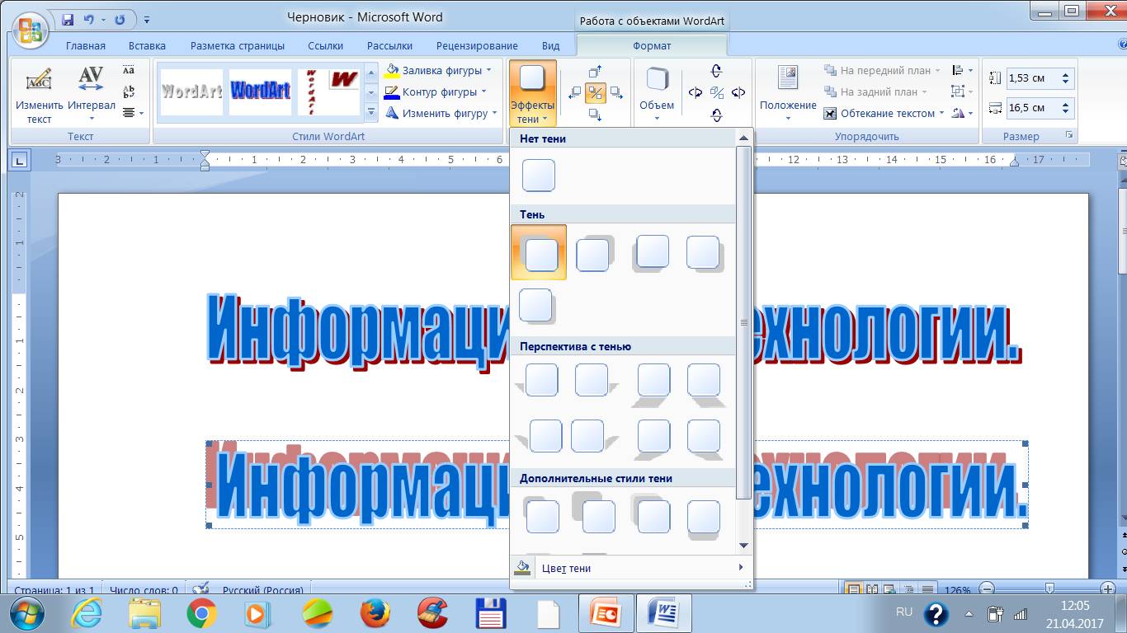Nudge shadow left icon
This screenshot has height=633, width=1127.
click(x=575, y=92)
